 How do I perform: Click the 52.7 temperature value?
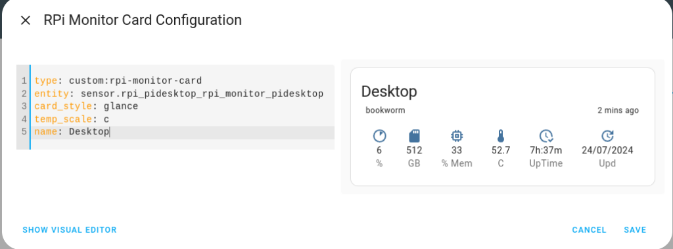(x=500, y=150)
